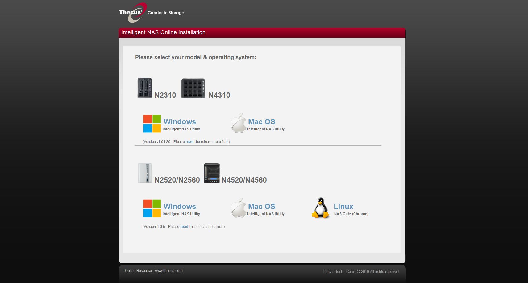The width and height of the screenshot is (528, 283).
Task: Open the Linux NAS Gate link
Action: pyautogui.click(x=343, y=207)
